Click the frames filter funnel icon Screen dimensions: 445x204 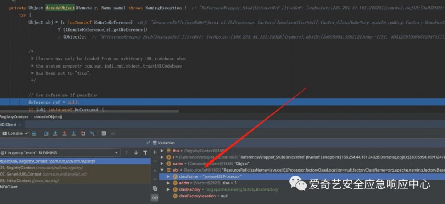pyautogui.click(x=146, y=153)
